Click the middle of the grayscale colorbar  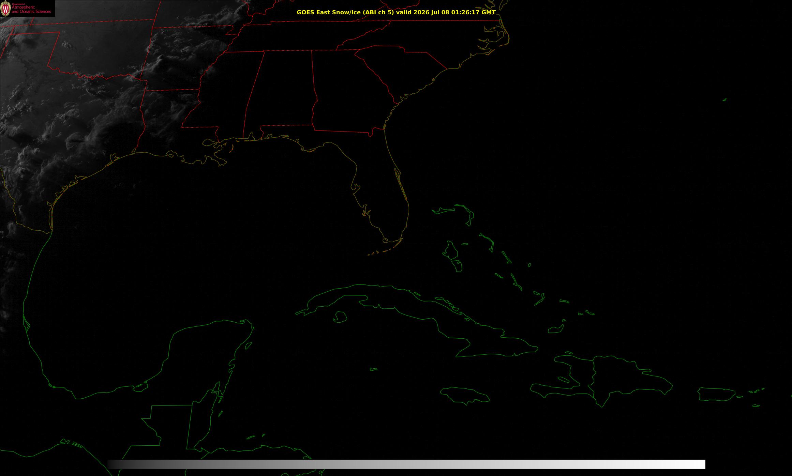pos(406,464)
